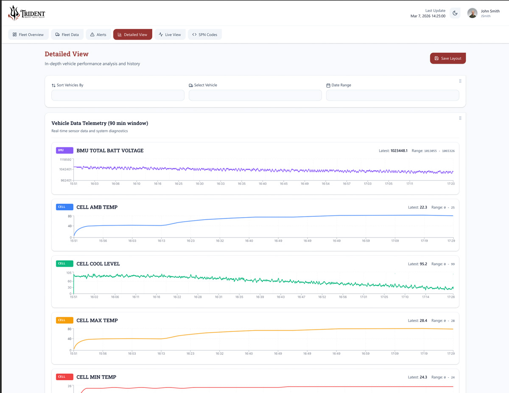Go to the Alerts tab
Viewport: 509px width, 393px height.
click(98, 34)
